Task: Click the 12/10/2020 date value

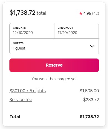Action: (x=23, y=33)
